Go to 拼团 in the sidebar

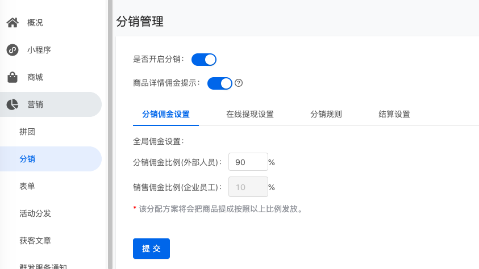(x=51, y=132)
